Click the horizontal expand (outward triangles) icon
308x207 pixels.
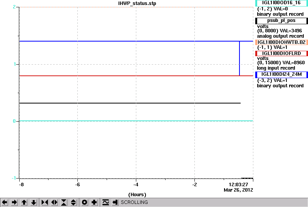pos(54,202)
